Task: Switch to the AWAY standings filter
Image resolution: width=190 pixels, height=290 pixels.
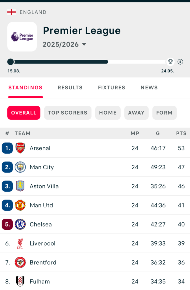Action: (x=136, y=113)
